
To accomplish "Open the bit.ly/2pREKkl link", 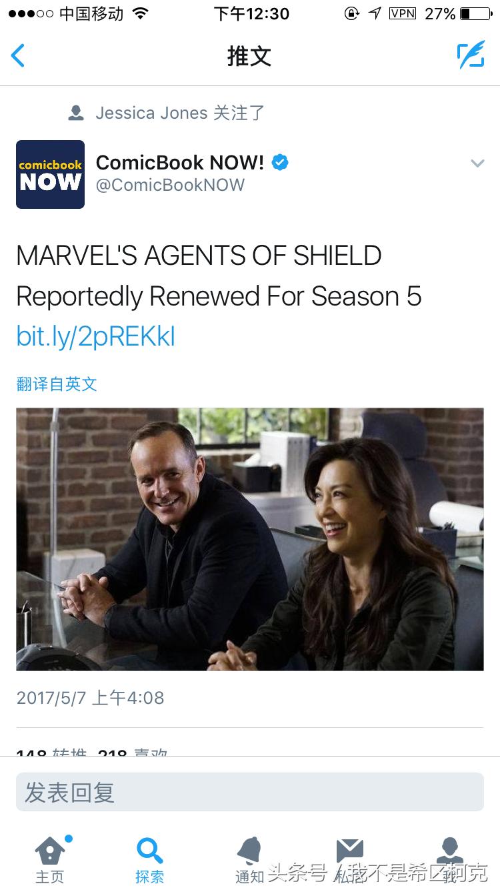I will pos(95,337).
